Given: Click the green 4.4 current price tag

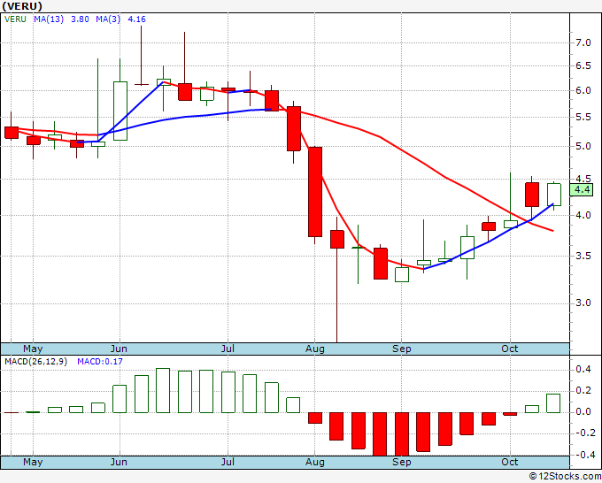Looking at the screenshot, I should tap(583, 189).
